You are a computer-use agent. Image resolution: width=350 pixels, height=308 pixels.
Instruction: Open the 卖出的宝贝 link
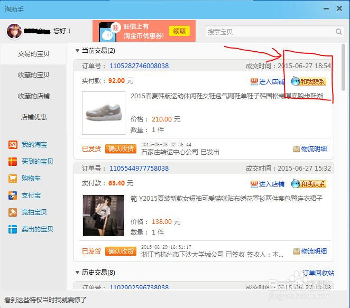(38, 229)
